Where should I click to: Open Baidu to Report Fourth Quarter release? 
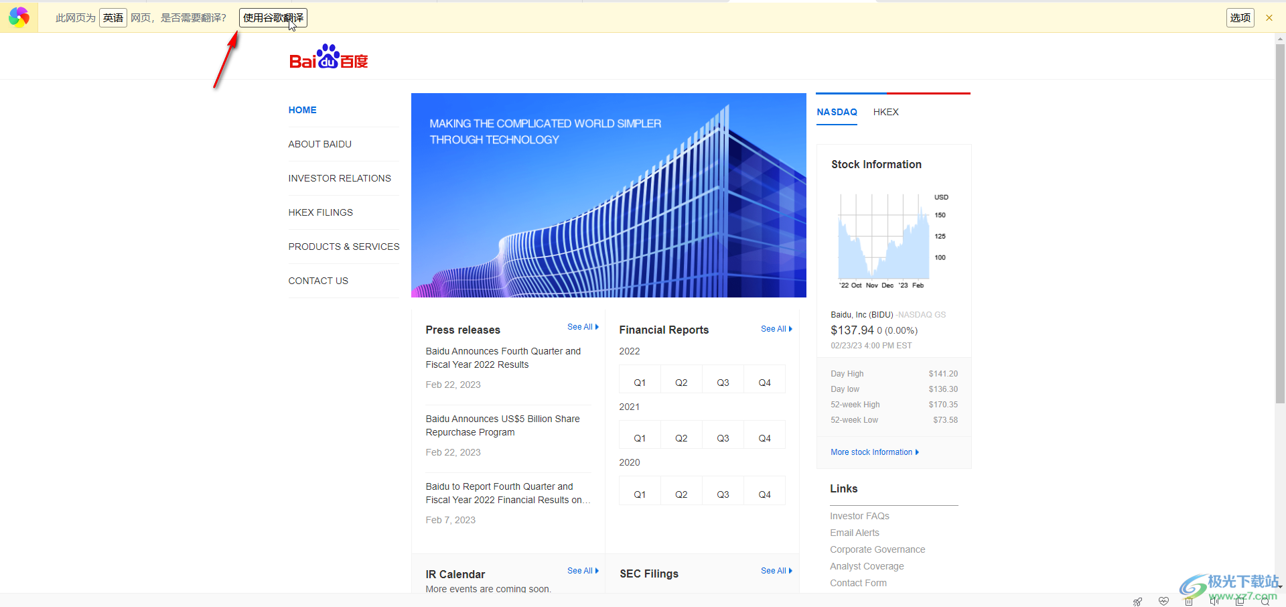[x=508, y=493]
